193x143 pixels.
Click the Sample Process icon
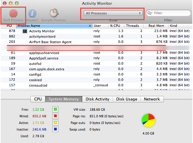[54, 13]
